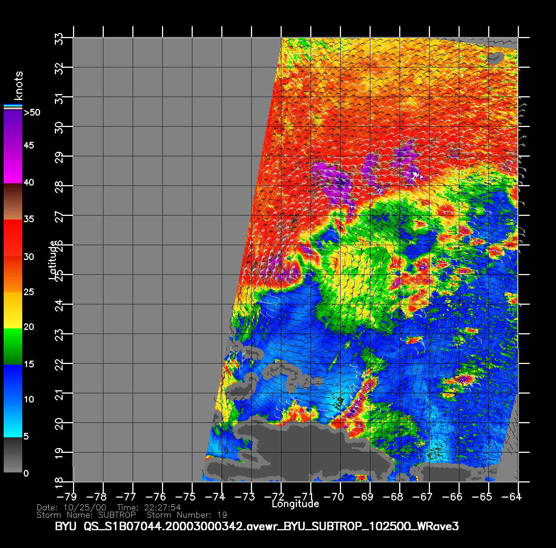Image resolution: width=556 pixels, height=548 pixels.
Task: Click the brown 35-40 knots legend band
Action: [13, 202]
